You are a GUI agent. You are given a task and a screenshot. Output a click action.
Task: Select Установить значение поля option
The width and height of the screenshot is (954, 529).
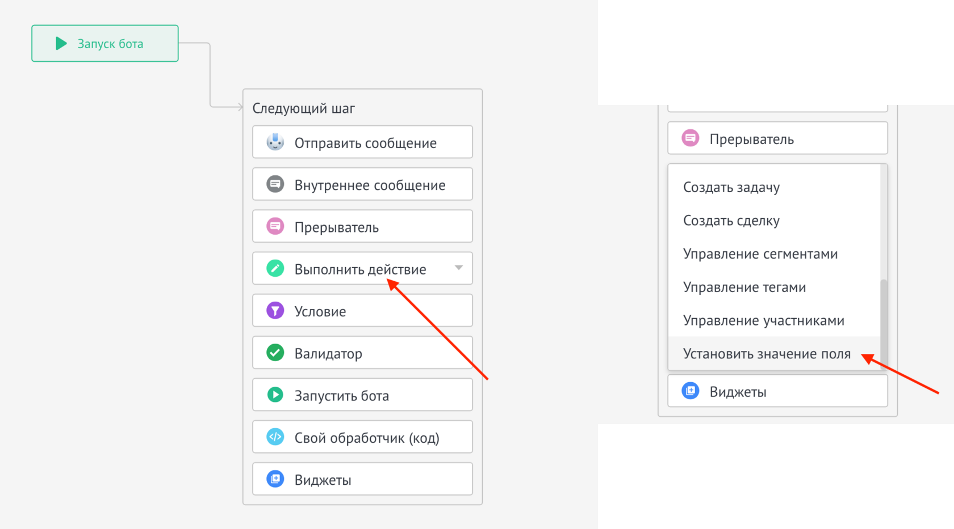pyautogui.click(x=767, y=354)
